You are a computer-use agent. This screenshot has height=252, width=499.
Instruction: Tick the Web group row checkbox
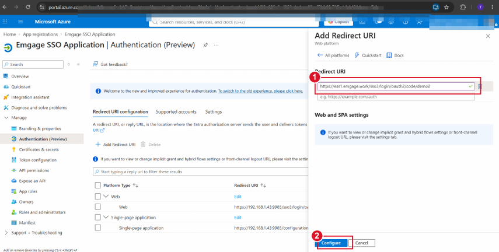click(97, 197)
